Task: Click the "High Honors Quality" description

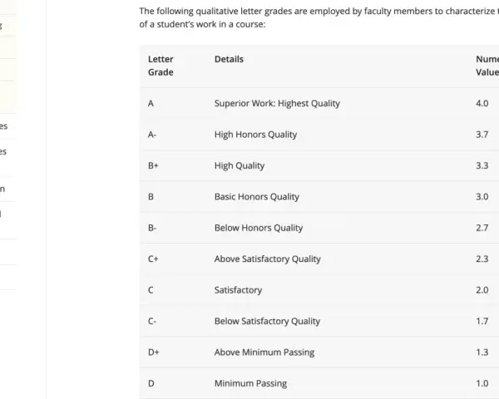Action: point(255,135)
